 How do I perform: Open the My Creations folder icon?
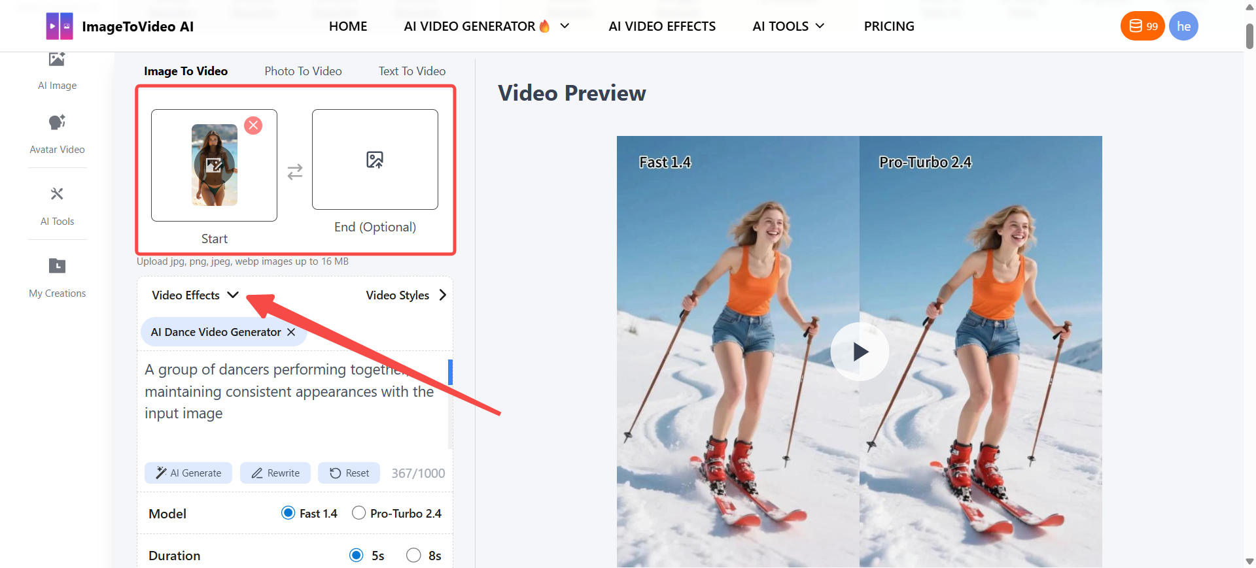[57, 265]
